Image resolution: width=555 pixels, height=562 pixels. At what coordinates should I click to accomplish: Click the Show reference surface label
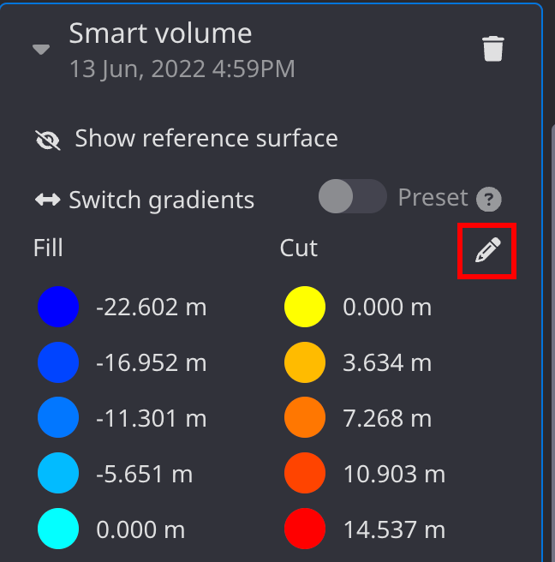206,139
